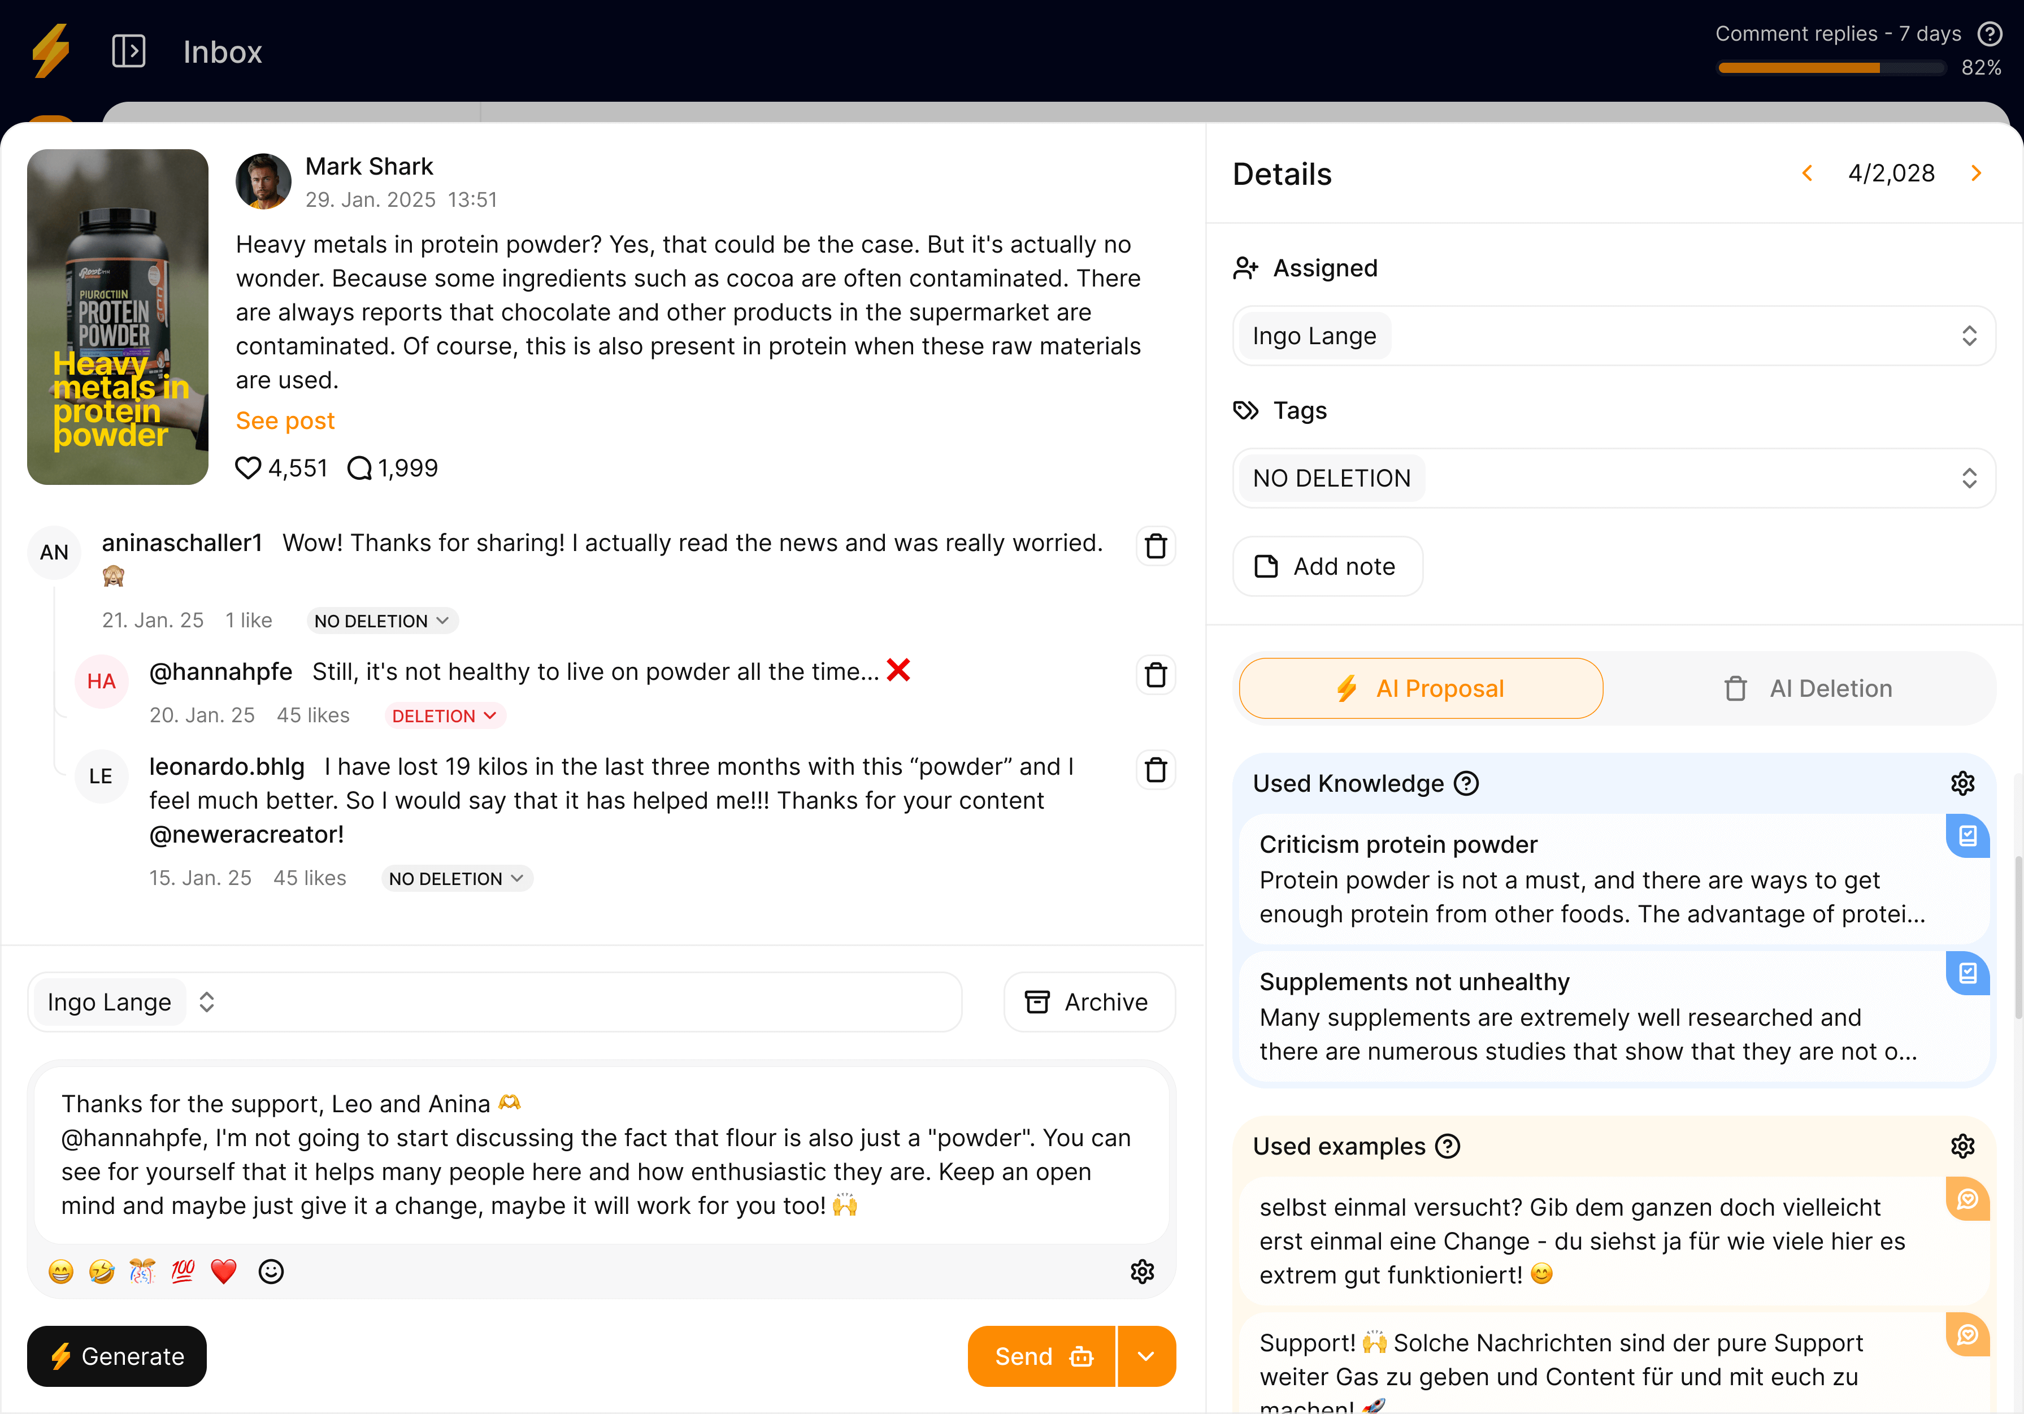Click the comments bubble icon

tap(360, 468)
